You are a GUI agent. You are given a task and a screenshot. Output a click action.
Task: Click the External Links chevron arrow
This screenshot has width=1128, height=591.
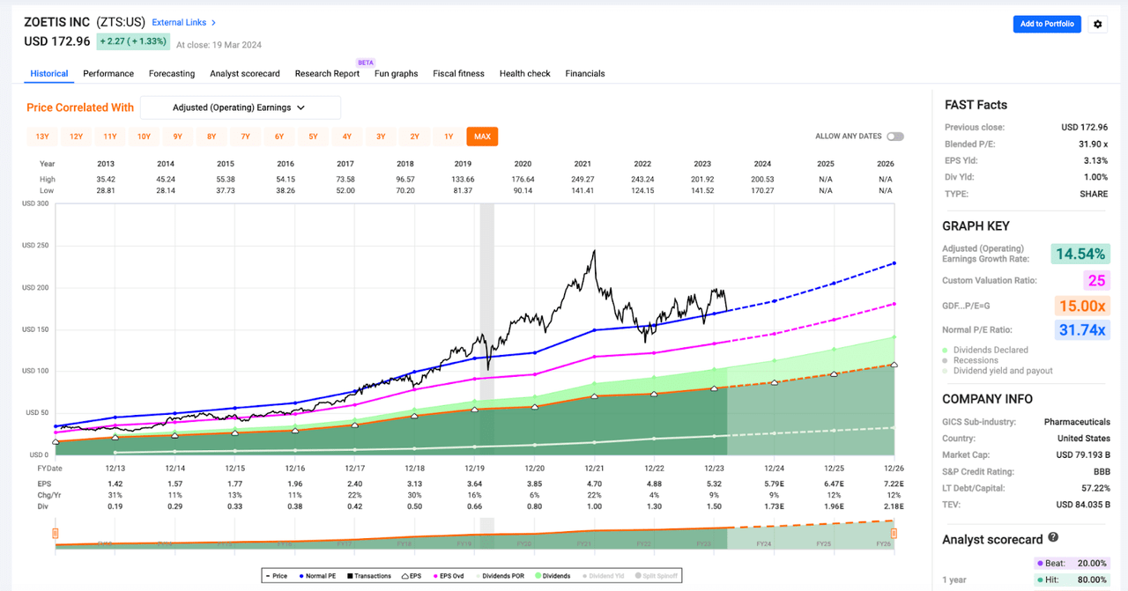214,22
